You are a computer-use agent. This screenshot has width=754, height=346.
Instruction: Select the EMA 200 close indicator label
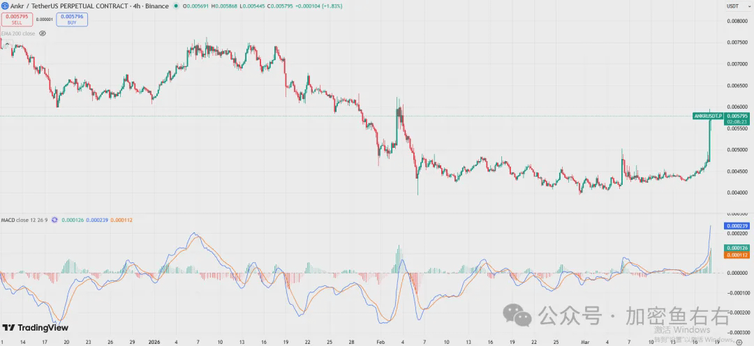point(19,33)
